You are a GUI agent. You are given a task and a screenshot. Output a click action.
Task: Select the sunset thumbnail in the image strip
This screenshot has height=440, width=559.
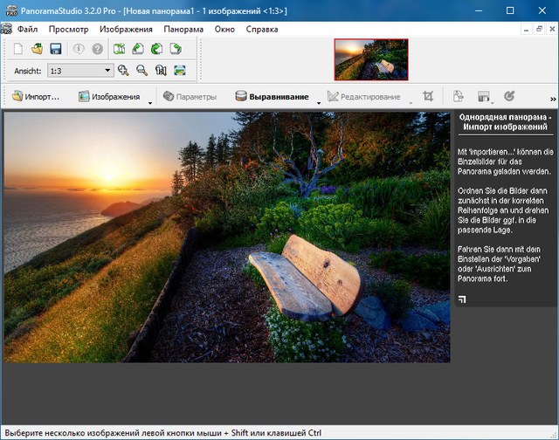click(370, 58)
